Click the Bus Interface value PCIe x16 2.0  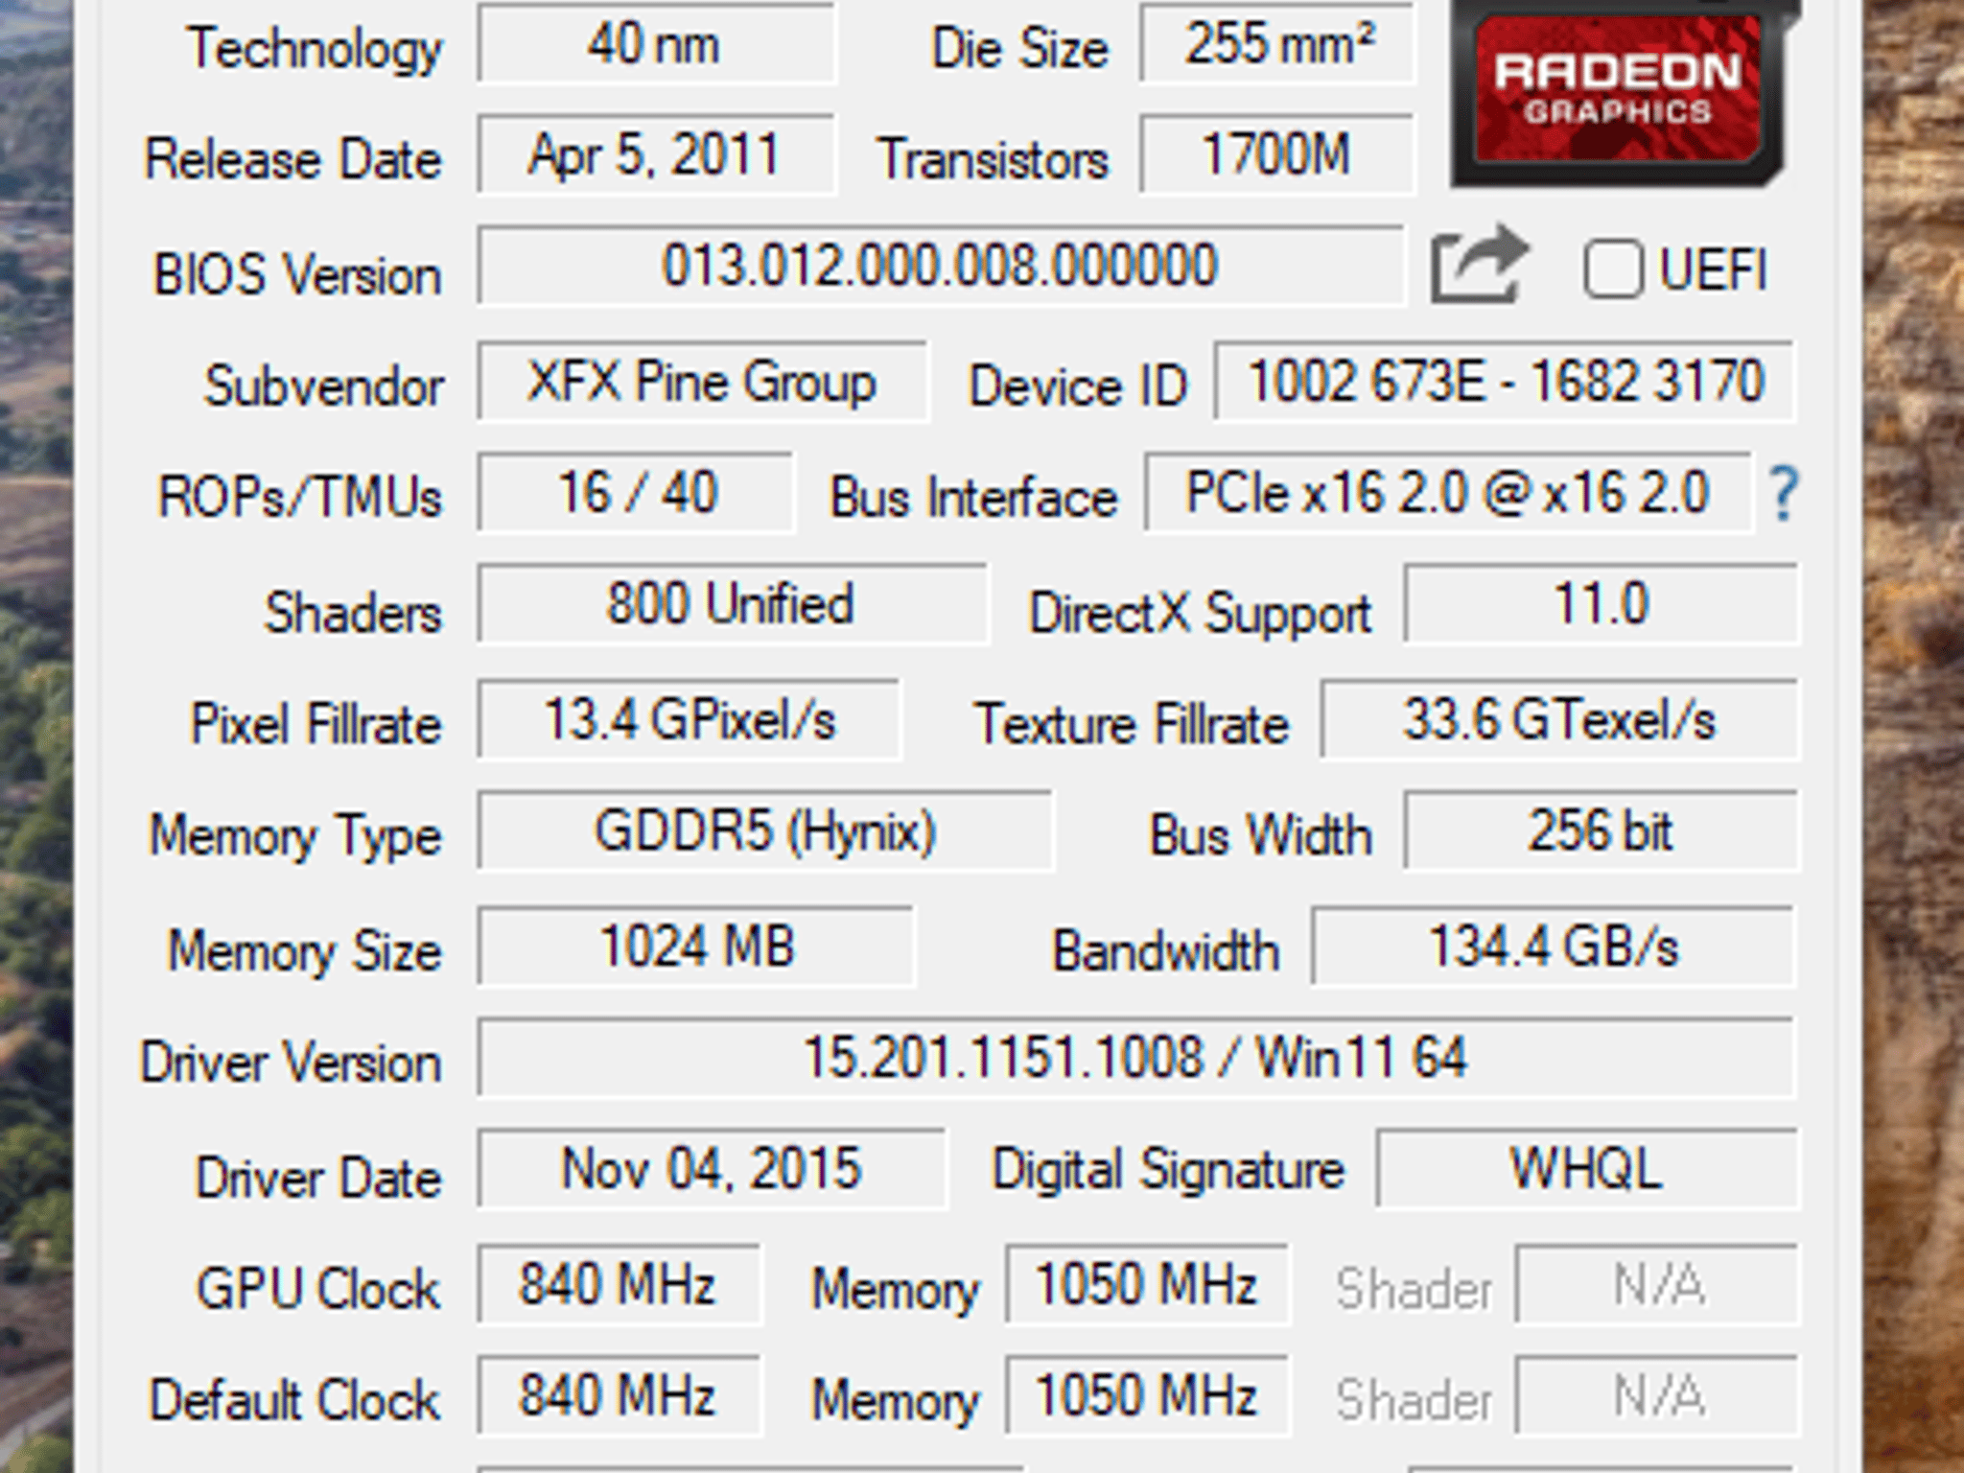tap(1448, 493)
